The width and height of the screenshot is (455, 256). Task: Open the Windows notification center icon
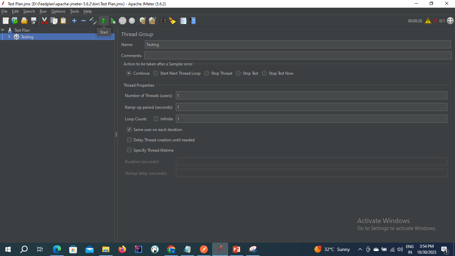(x=445, y=249)
